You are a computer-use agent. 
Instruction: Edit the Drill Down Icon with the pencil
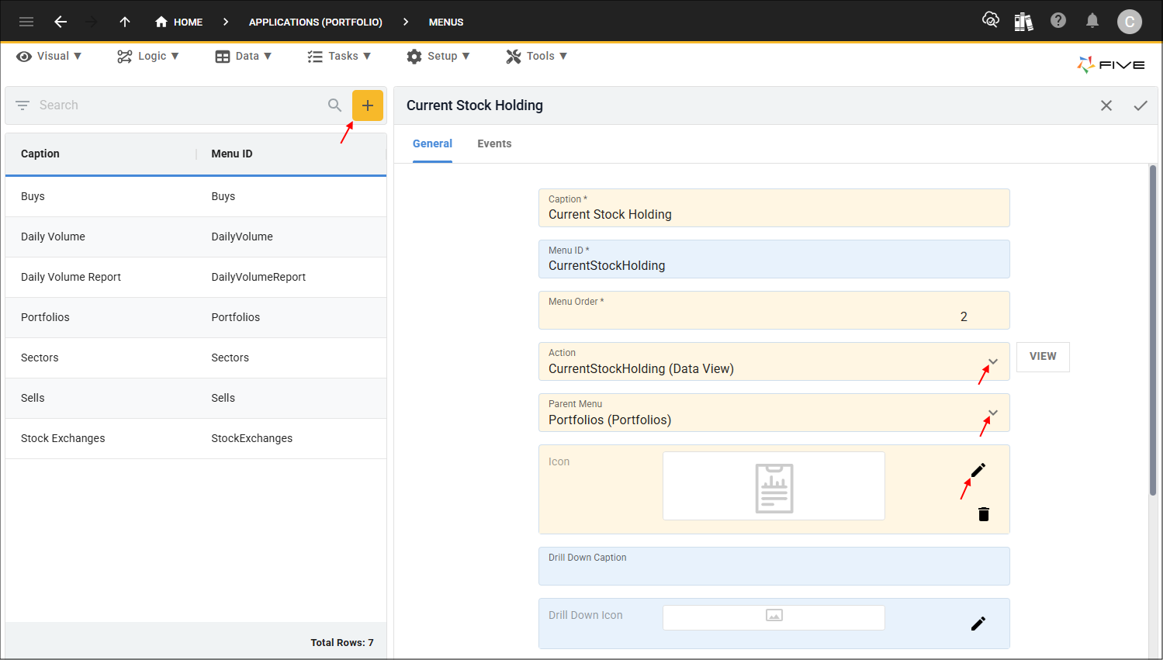pos(978,624)
